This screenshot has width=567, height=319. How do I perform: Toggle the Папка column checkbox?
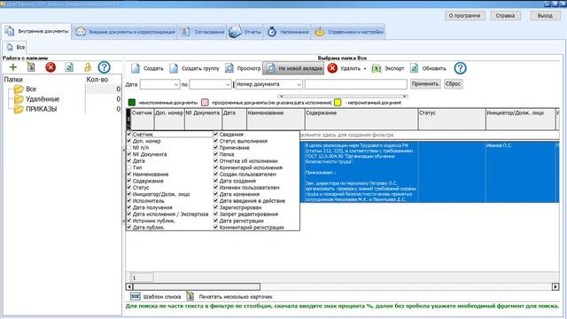click(x=216, y=154)
